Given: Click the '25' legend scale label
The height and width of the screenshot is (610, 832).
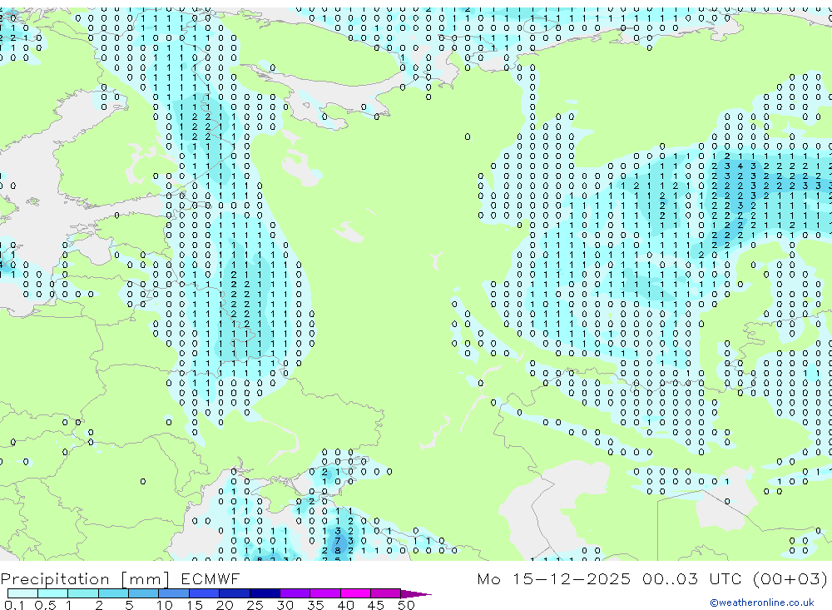Looking at the screenshot, I should point(255,605).
